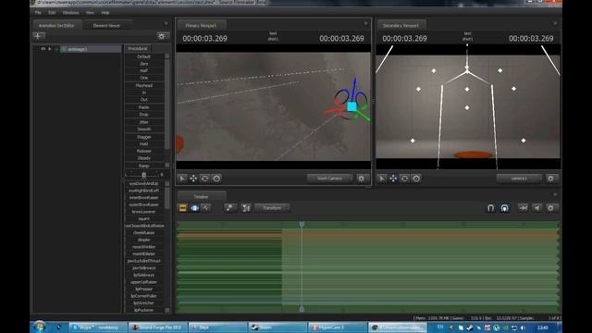
Task: Click the procedural preset strength slider handle
Action: coord(144,175)
